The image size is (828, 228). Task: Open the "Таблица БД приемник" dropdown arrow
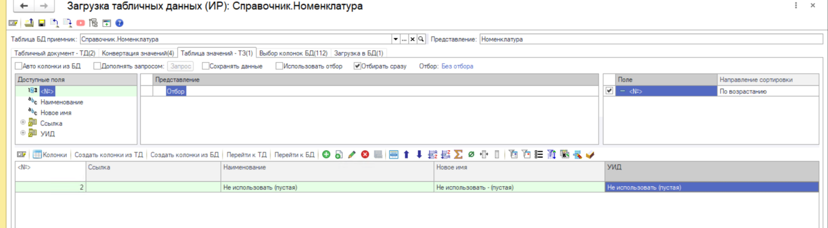pyautogui.click(x=395, y=40)
